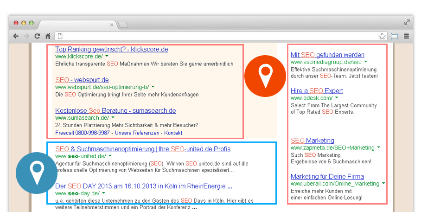Click the page icon in the address bar

60,36
